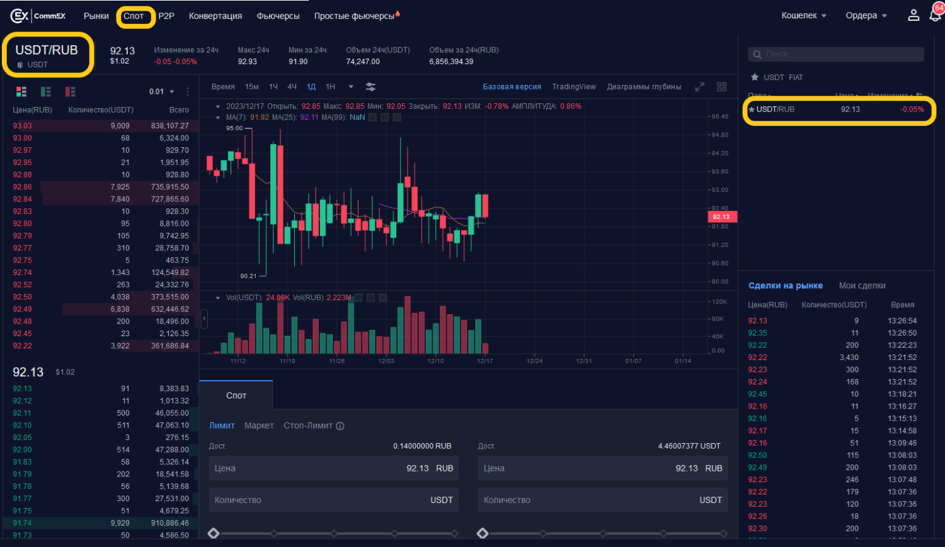The width and height of the screenshot is (945, 547).
Task: Set chart interval to 1Н
Action: pyautogui.click(x=330, y=87)
